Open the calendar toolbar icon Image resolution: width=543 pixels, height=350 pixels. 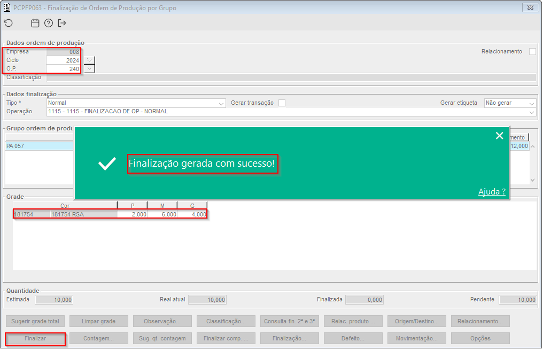point(35,23)
